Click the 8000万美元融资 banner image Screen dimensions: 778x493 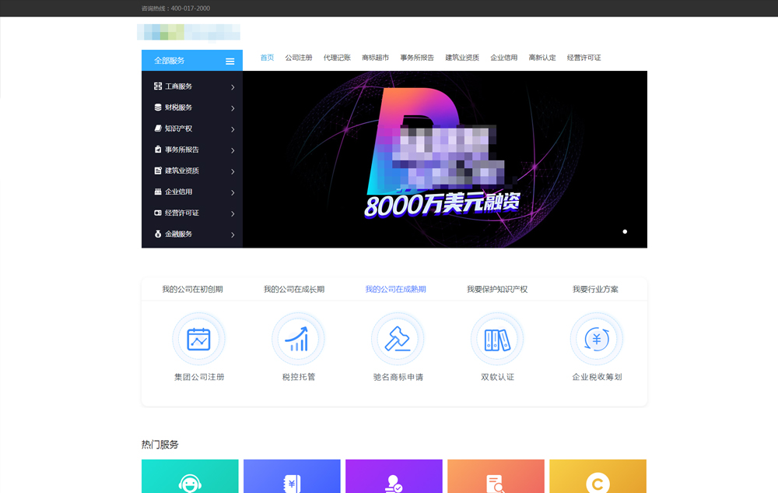444,159
